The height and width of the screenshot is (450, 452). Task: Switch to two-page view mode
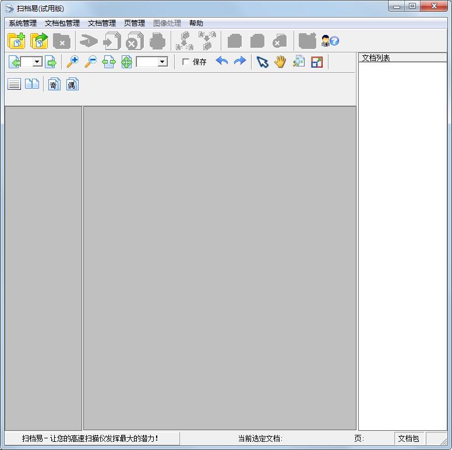[32, 85]
